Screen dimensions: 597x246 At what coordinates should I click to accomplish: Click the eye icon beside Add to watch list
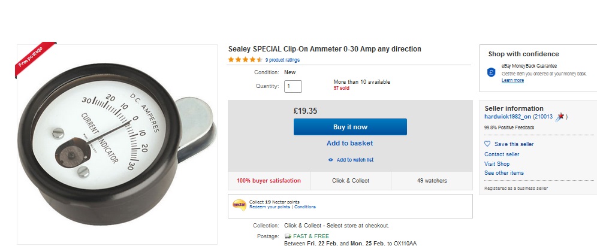pyautogui.click(x=330, y=160)
